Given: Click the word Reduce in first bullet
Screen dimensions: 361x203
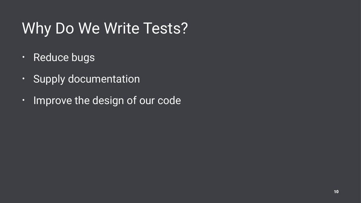Looking at the screenshot, I should pyautogui.click(x=51, y=57).
